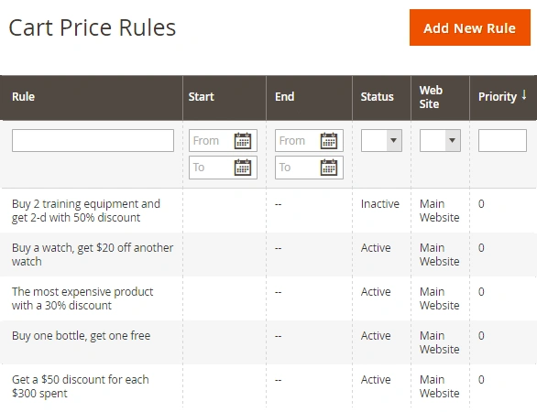Open the Web Site filter dropdown
The height and width of the screenshot is (412, 537).
440,140
